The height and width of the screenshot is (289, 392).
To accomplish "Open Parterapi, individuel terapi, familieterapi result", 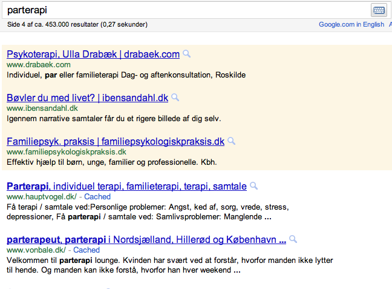I will pos(126,186).
